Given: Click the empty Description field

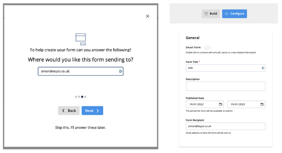Looking at the screenshot, I should 225,86.
